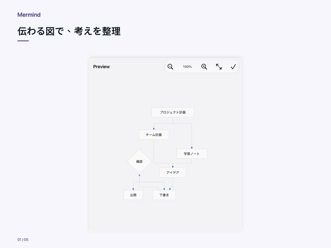Toggle fullscreen with the expand arrows icon
This screenshot has width=331, height=248.
219,67
